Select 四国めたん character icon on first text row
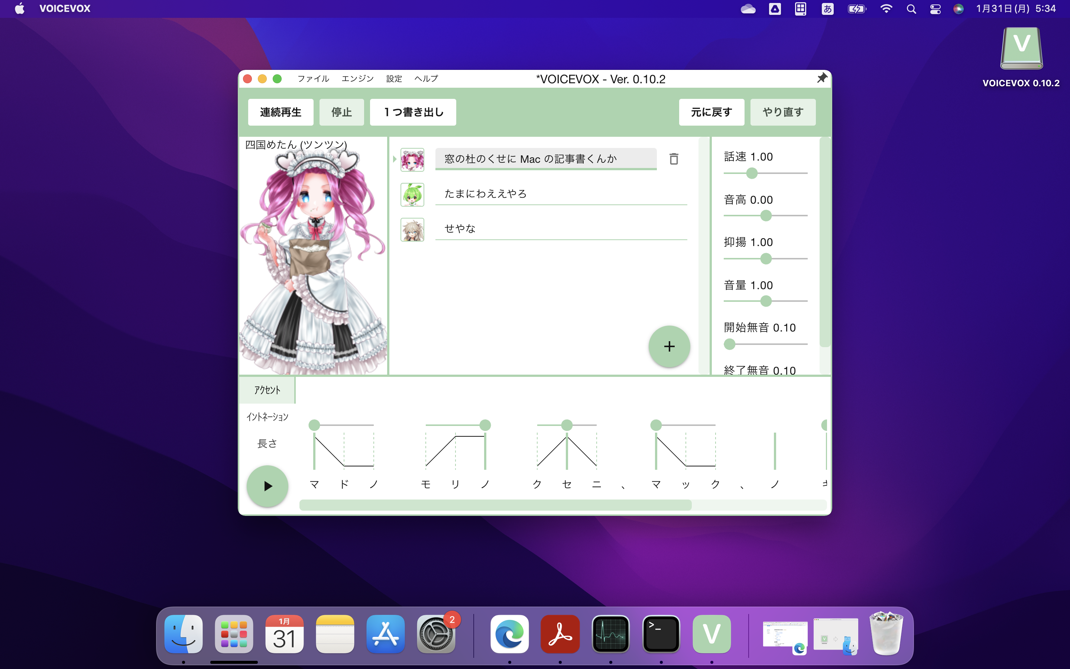1070x669 pixels. (412, 159)
